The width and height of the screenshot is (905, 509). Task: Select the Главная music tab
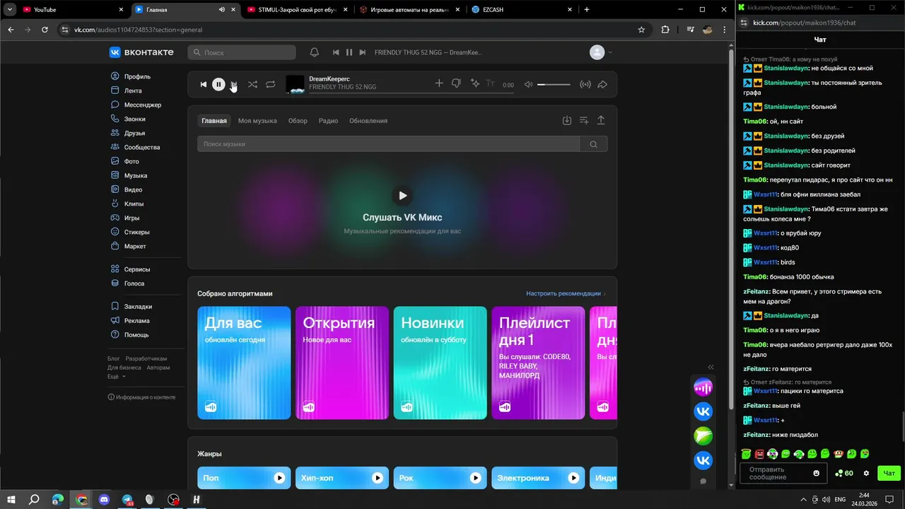click(x=214, y=121)
